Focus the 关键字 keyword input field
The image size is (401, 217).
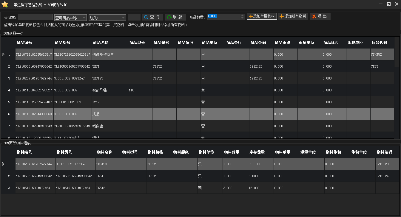[x=35, y=17]
